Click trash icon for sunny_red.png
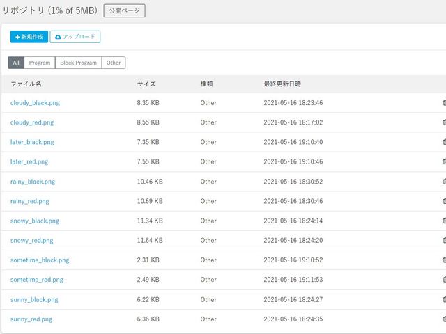Image resolution: width=446 pixels, height=334 pixels. 444,319
